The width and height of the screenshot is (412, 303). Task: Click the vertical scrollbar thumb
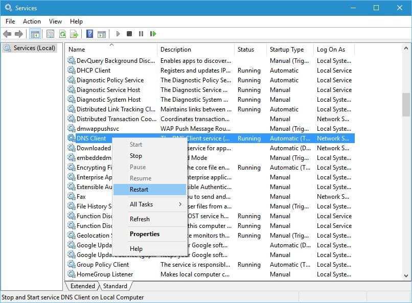coord(406,105)
